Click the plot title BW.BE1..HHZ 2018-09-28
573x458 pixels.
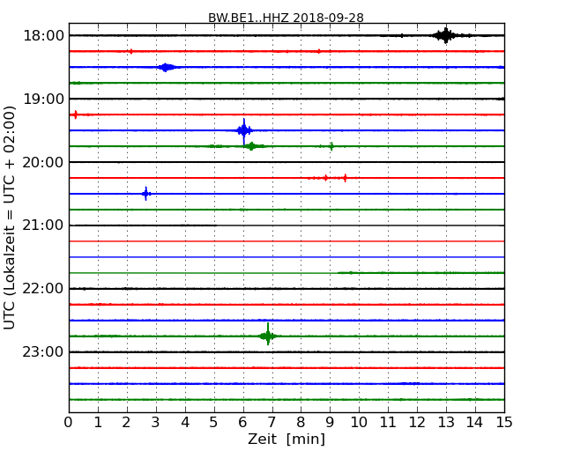pos(286,18)
